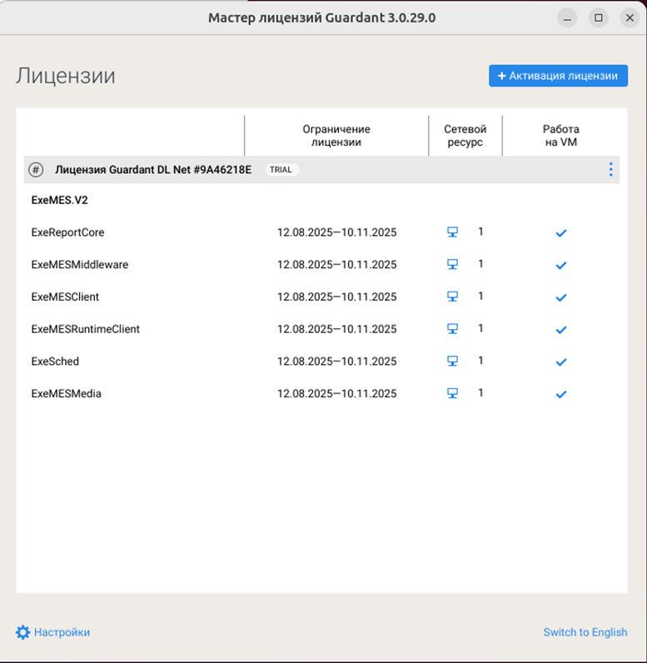Open Настройки via the gear icon
This screenshot has width=647, height=663.
pos(22,632)
